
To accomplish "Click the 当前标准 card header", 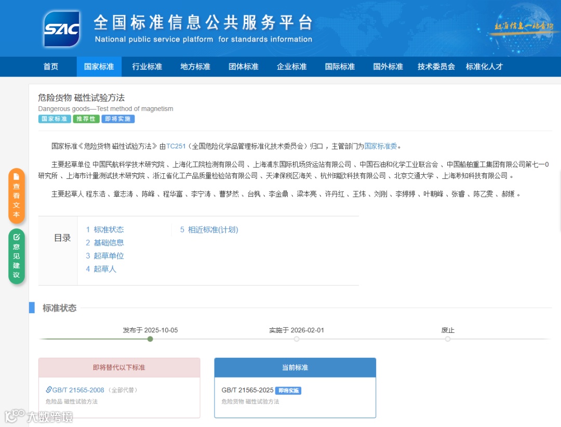I will tap(295, 368).
